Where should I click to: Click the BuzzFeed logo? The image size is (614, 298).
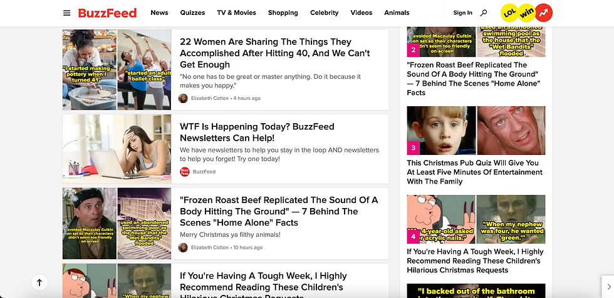[x=107, y=13]
